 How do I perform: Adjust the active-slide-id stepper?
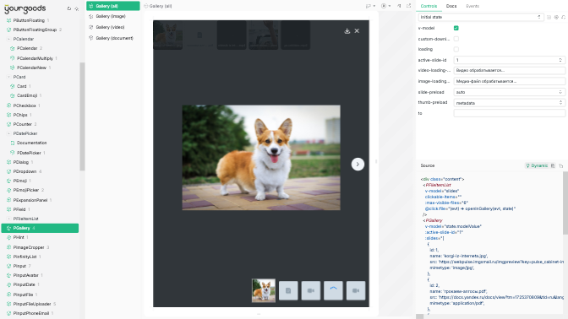point(560,60)
